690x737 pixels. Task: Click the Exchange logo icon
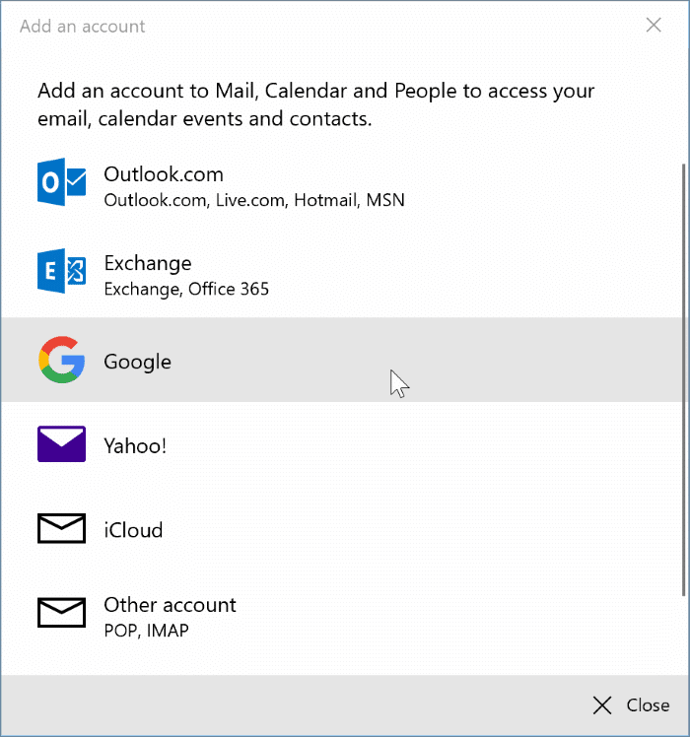(x=62, y=271)
